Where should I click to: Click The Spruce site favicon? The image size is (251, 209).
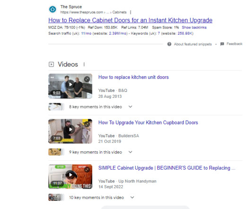[52, 9]
